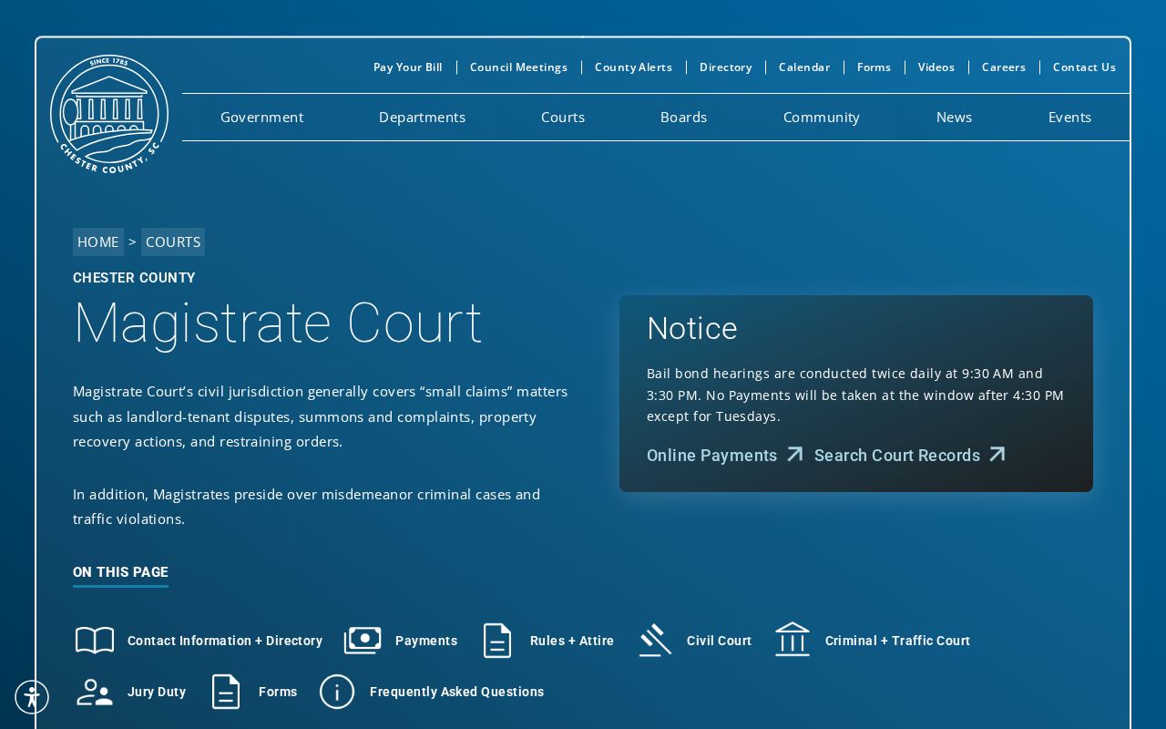
Task: Open the Courts menu
Action: tap(563, 118)
